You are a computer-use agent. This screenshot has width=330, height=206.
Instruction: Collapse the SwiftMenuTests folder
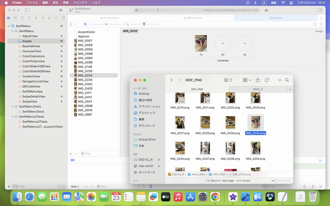[x=12, y=107]
